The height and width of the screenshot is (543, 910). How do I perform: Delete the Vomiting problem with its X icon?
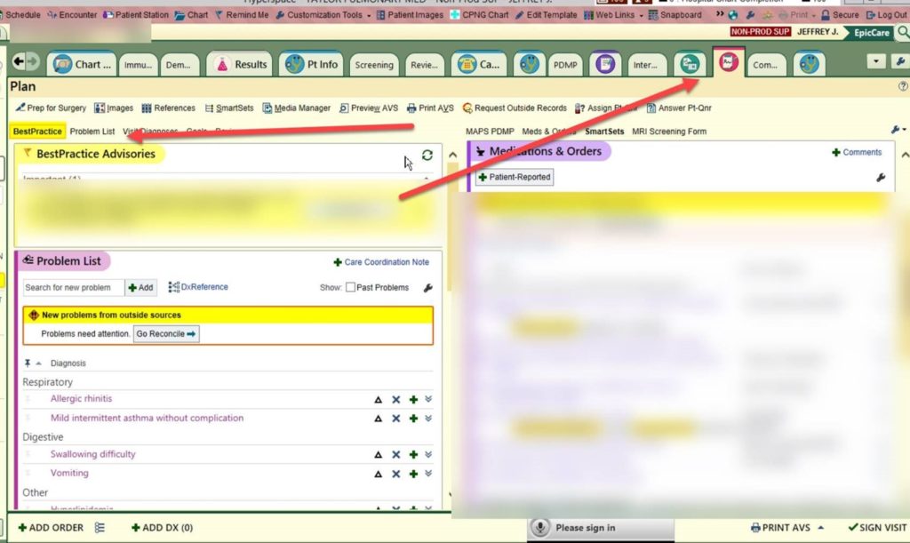[396, 474]
